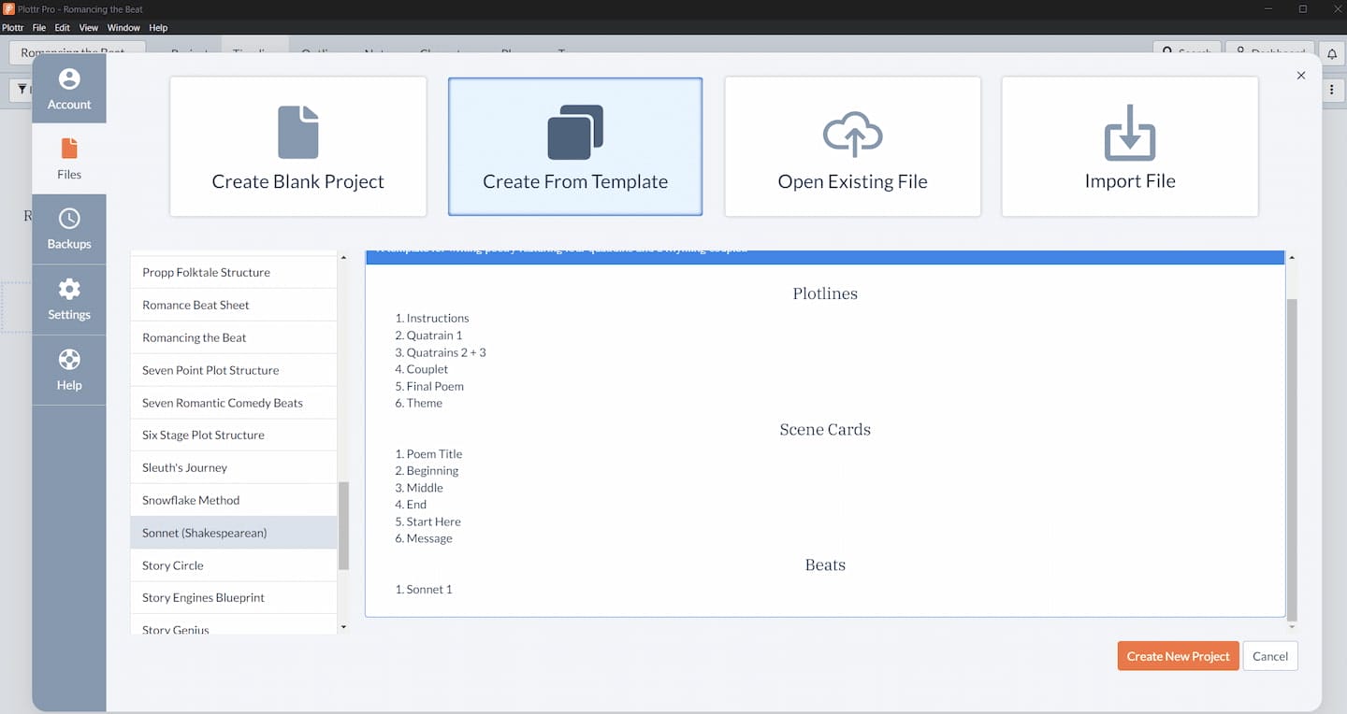
Task: Open the Backups section
Action: 69,229
